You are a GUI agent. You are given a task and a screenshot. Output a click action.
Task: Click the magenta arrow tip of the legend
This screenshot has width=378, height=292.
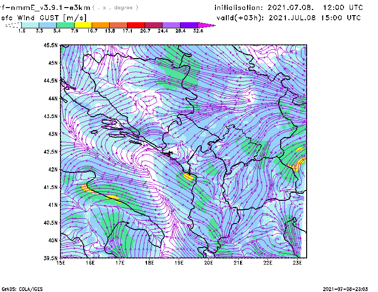[x=206, y=25]
